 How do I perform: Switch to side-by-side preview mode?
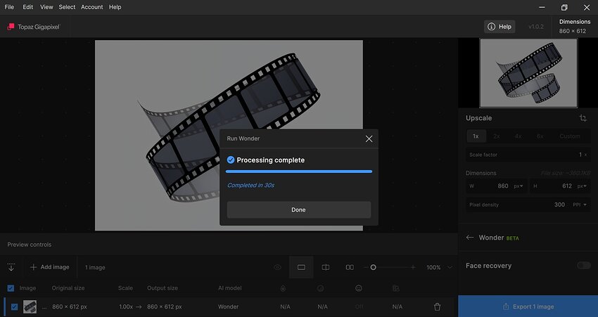point(350,267)
